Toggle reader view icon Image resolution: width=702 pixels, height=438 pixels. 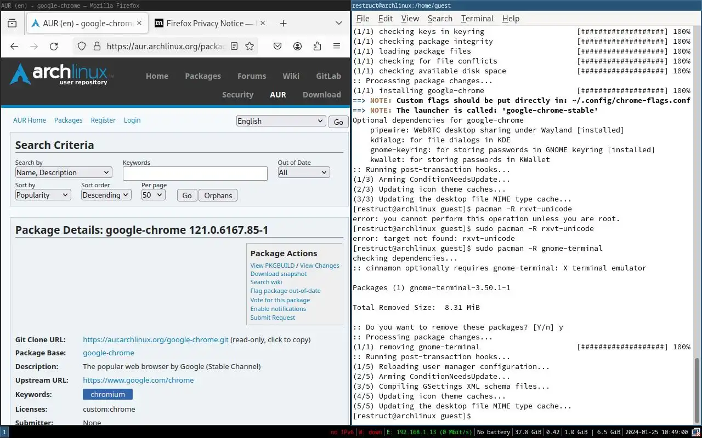[x=234, y=47]
